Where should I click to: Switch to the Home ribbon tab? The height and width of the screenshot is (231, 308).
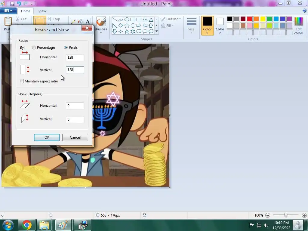pyautogui.click(x=26, y=11)
